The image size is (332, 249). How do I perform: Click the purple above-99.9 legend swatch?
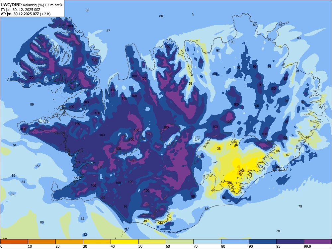coord(318,242)
